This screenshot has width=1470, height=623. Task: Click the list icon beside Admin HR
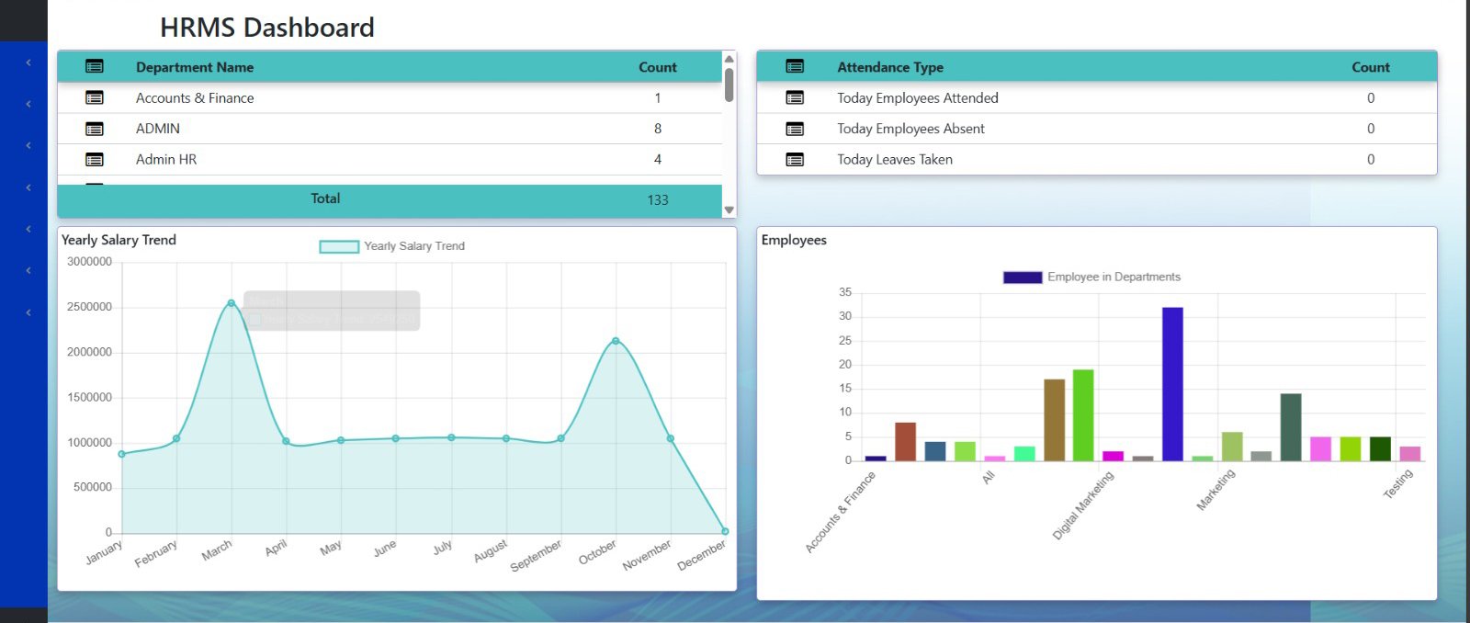tap(95, 160)
